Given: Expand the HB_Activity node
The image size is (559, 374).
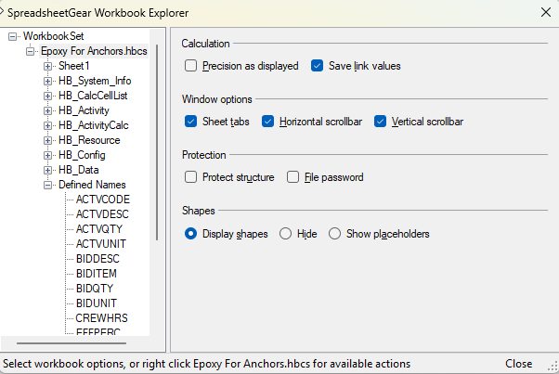Looking at the screenshot, I should [x=47, y=110].
